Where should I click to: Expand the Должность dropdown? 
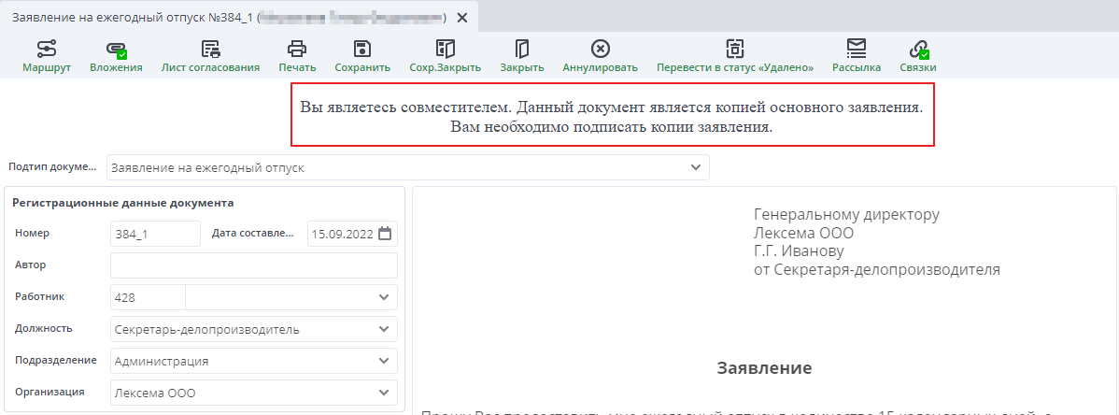coord(384,329)
